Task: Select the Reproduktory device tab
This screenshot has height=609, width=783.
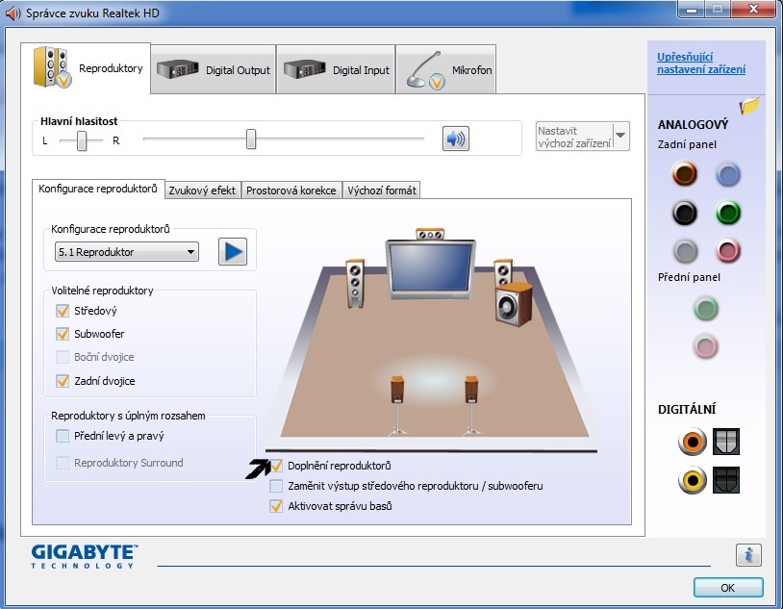Action: click(x=86, y=68)
